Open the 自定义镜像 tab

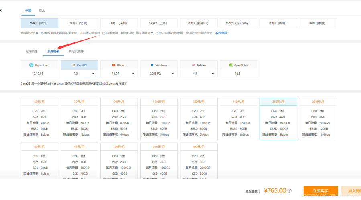coord(76,51)
